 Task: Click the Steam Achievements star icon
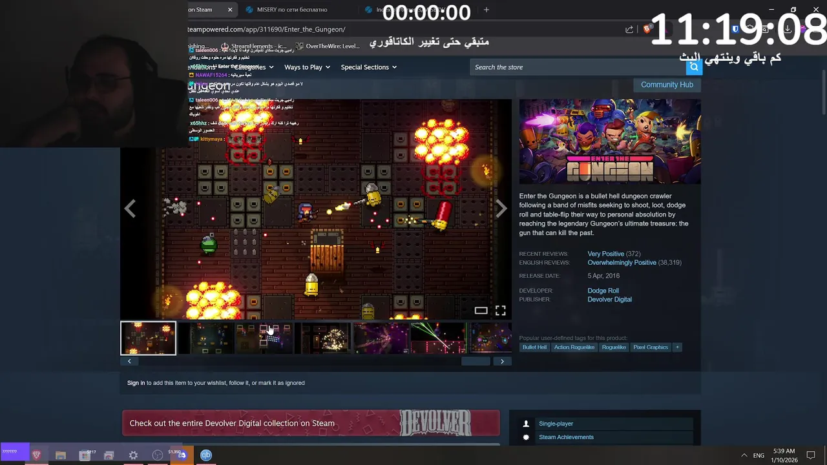tap(526, 437)
